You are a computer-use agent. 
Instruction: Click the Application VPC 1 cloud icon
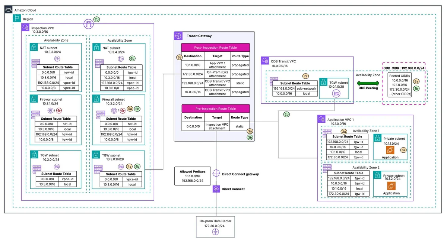321,119
